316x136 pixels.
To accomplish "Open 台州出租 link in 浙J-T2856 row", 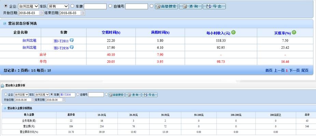I will tap(29, 47).
